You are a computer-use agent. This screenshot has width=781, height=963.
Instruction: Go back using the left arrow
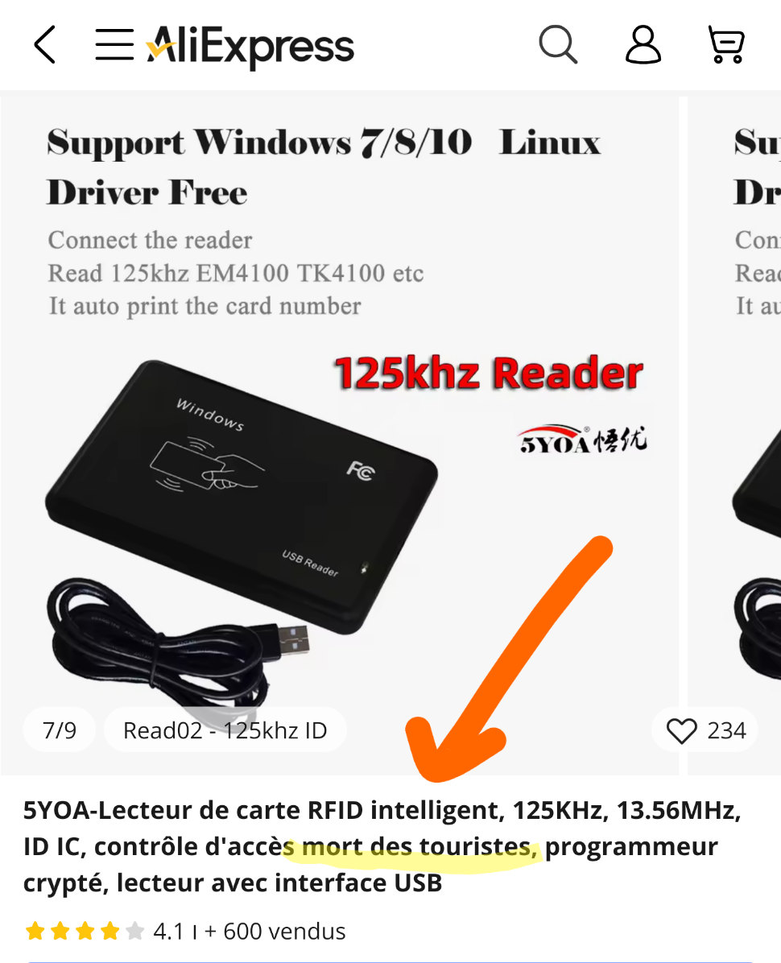[x=45, y=44]
